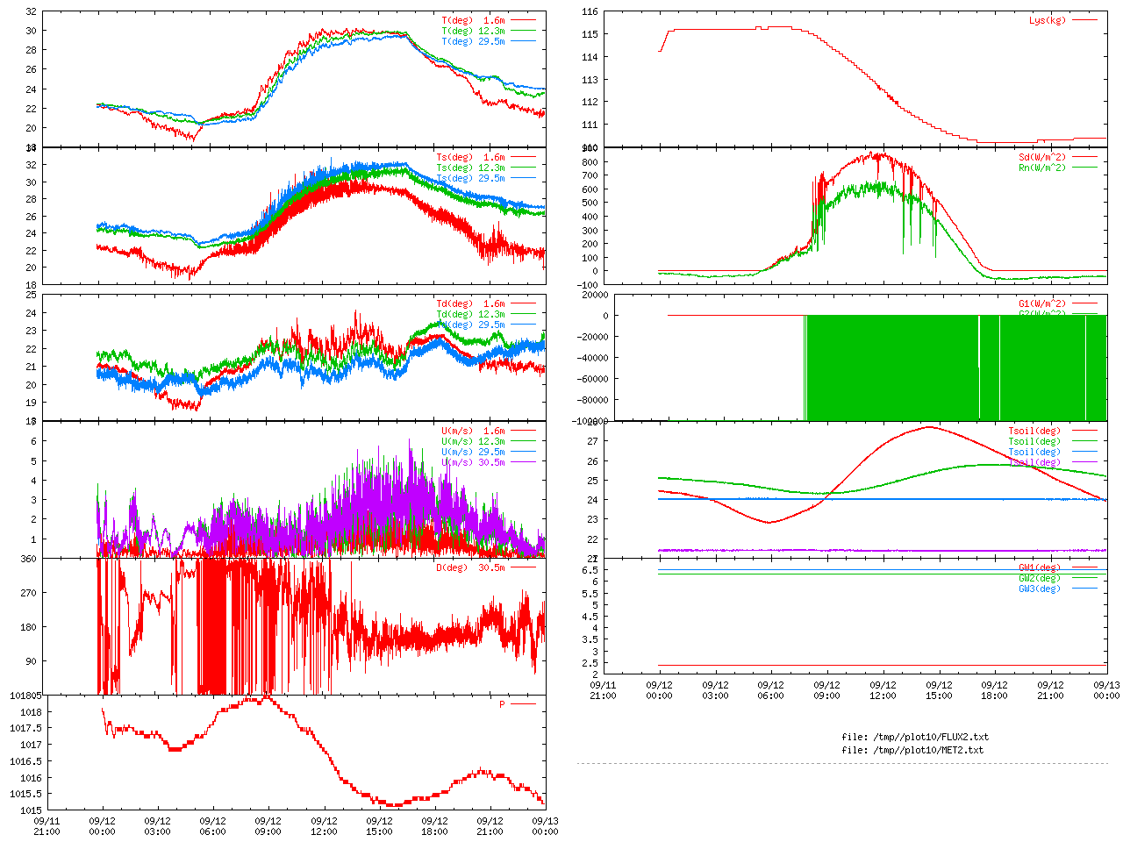Select the T(deg) 29.5m legend label
This screenshot has width=1123, height=842.
click(473, 41)
